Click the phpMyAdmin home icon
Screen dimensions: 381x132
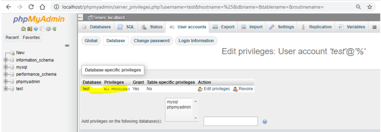(23, 29)
